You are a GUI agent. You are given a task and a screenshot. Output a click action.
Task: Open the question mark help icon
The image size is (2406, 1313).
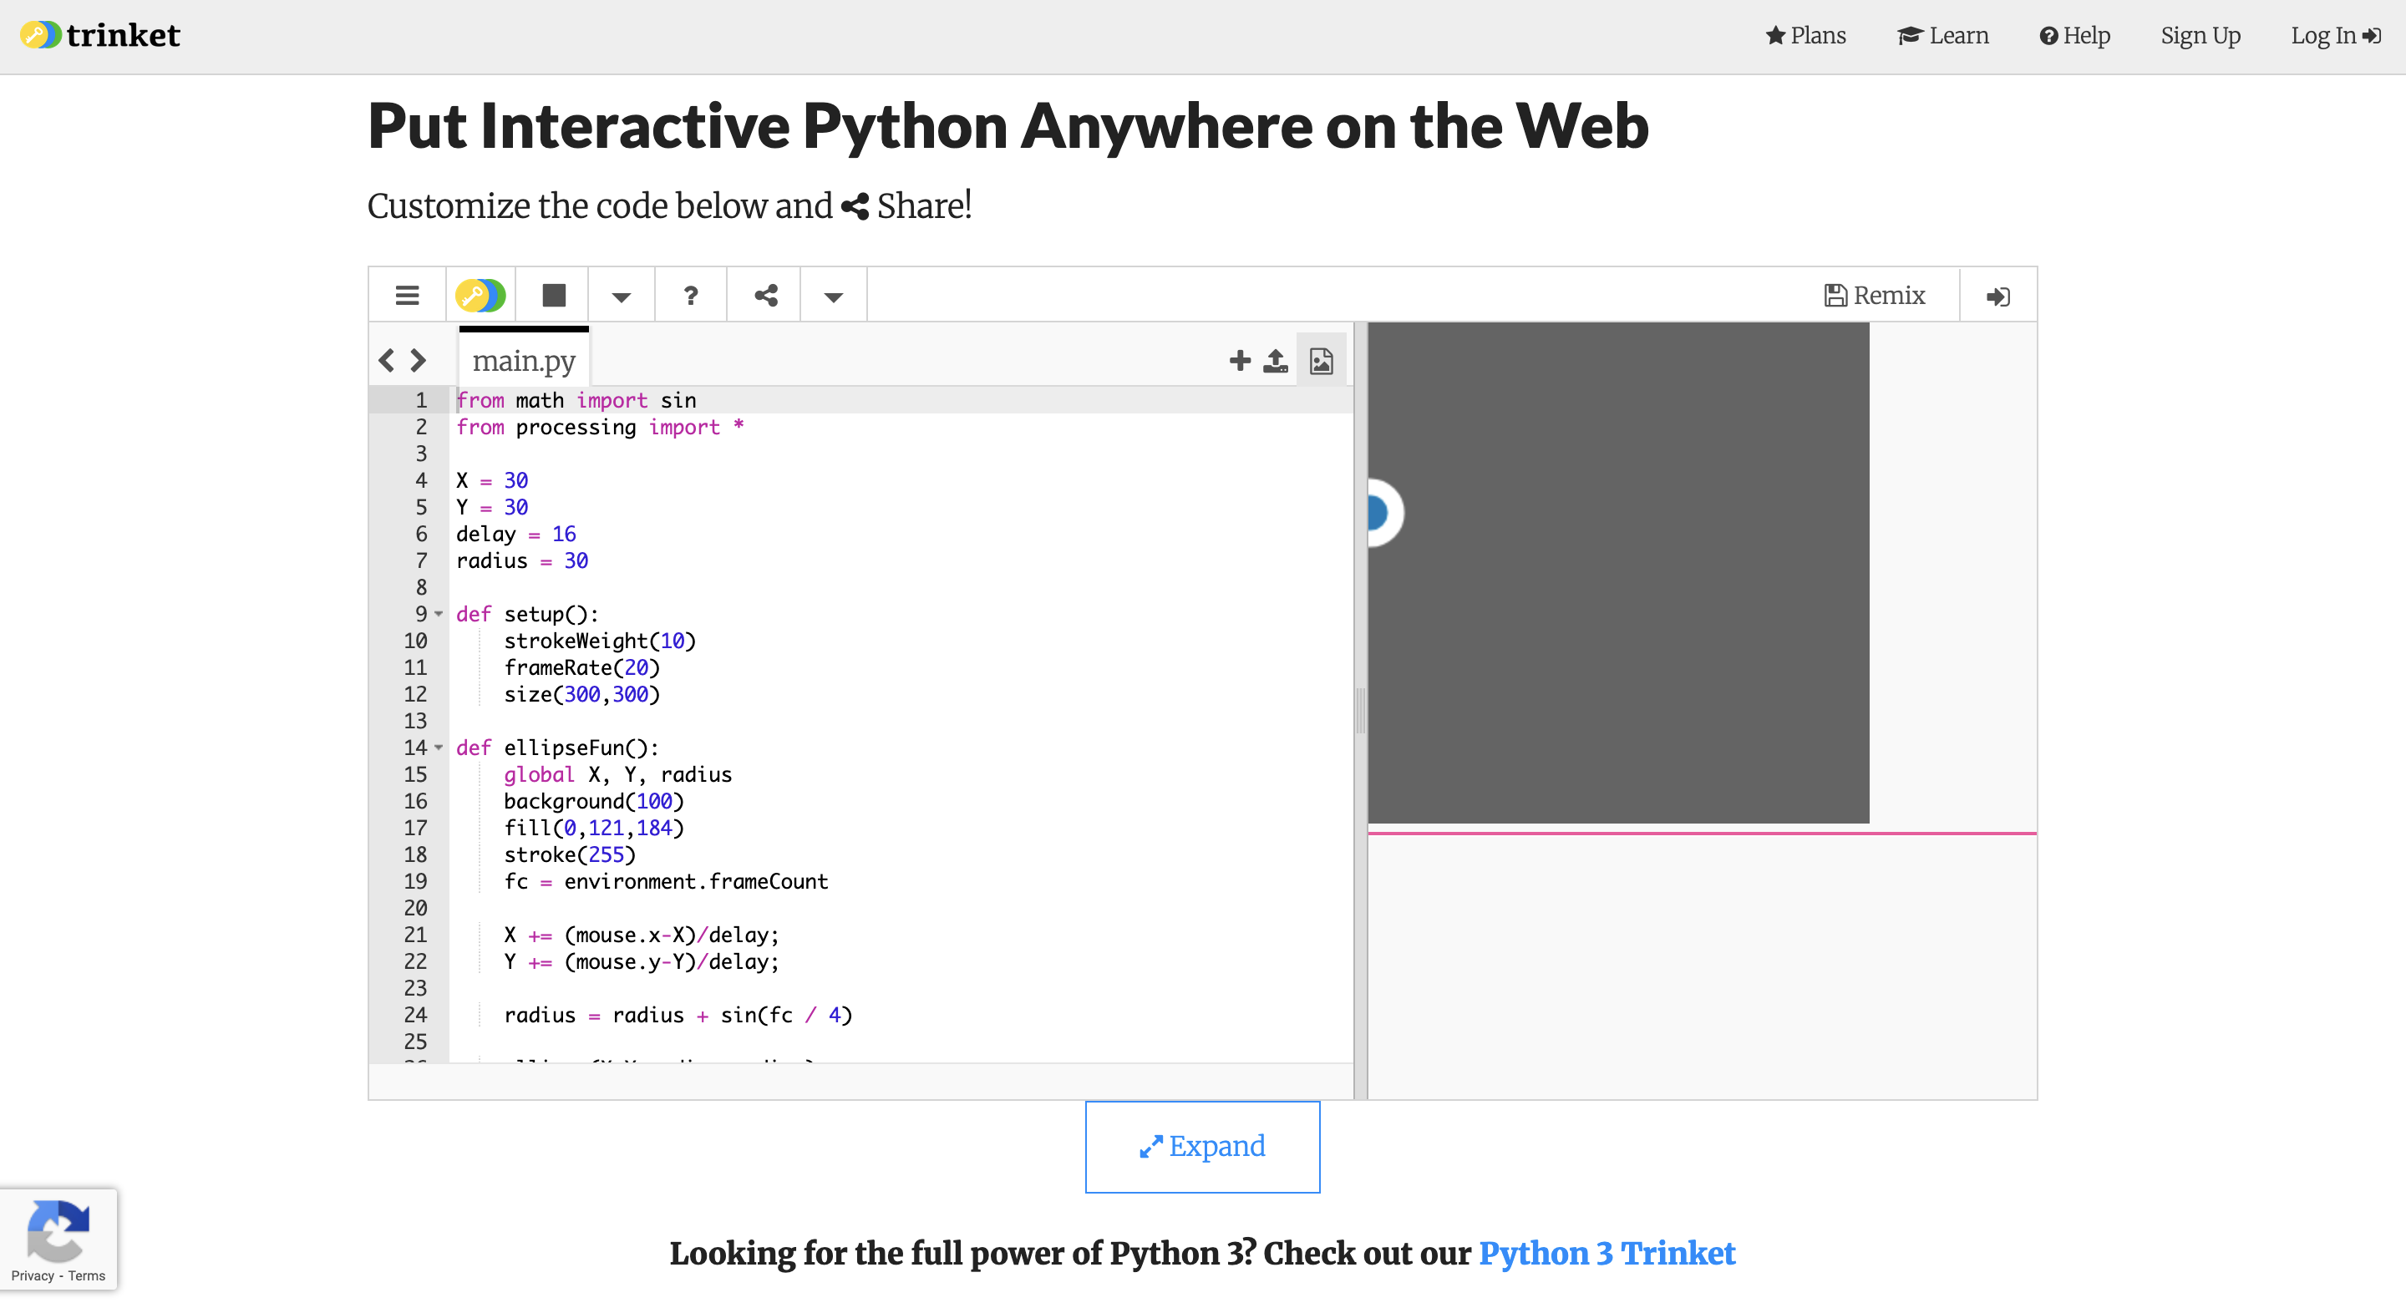click(x=691, y=296)
